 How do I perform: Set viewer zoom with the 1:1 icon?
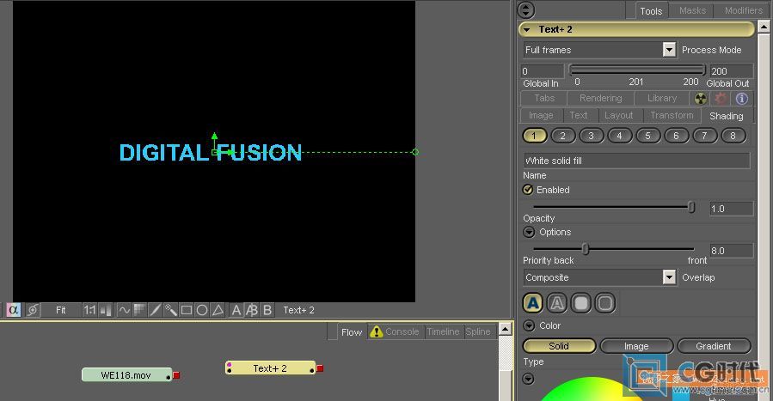pyautogui.click(x=89, y=310)
